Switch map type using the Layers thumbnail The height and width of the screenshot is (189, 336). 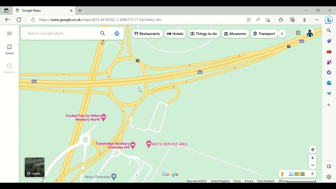(35, 167)
